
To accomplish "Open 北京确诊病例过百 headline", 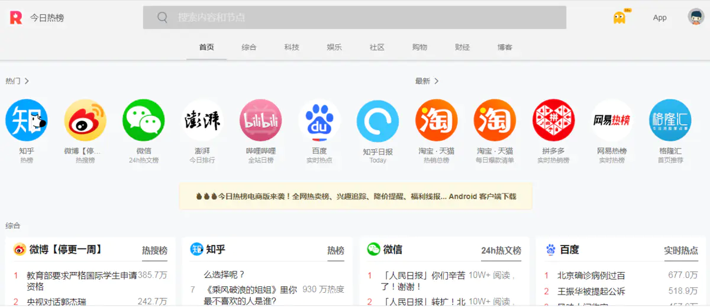I will point(591,275).
